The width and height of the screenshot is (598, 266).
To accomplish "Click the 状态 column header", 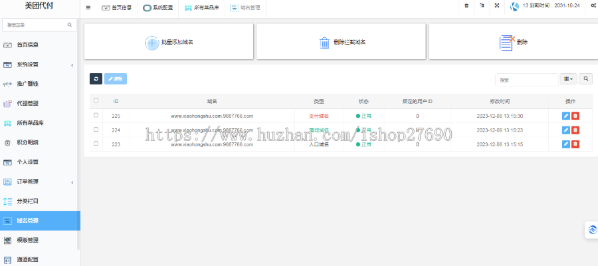I will point(364,102).
